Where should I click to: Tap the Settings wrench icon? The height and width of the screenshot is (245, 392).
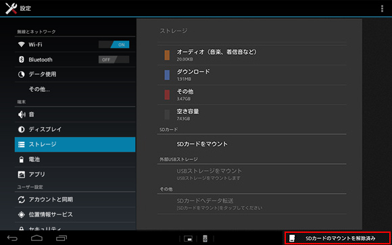[x=11, y=8]
